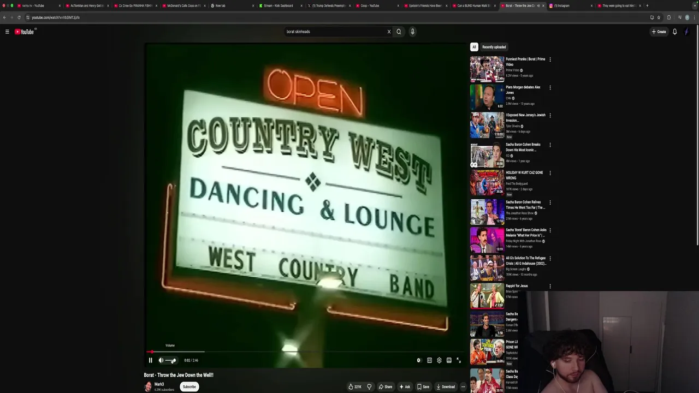Screen dimensions: 699x393
Task: Switch to the 'McDonald's Calls Cops' tab
Action: (183, 5)
